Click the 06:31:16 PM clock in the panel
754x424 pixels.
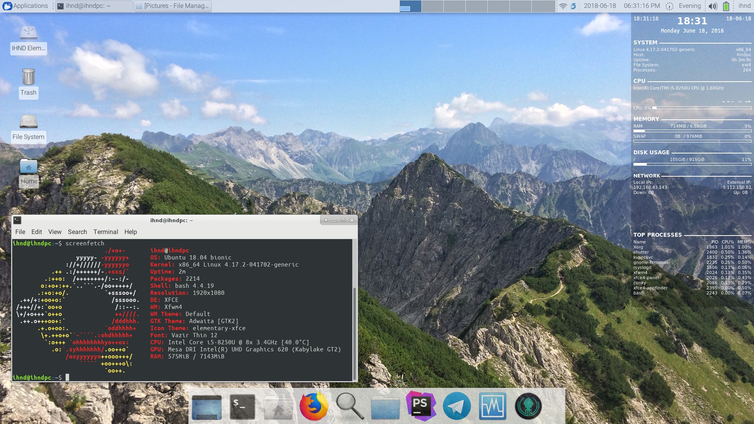tap(642, 6)
